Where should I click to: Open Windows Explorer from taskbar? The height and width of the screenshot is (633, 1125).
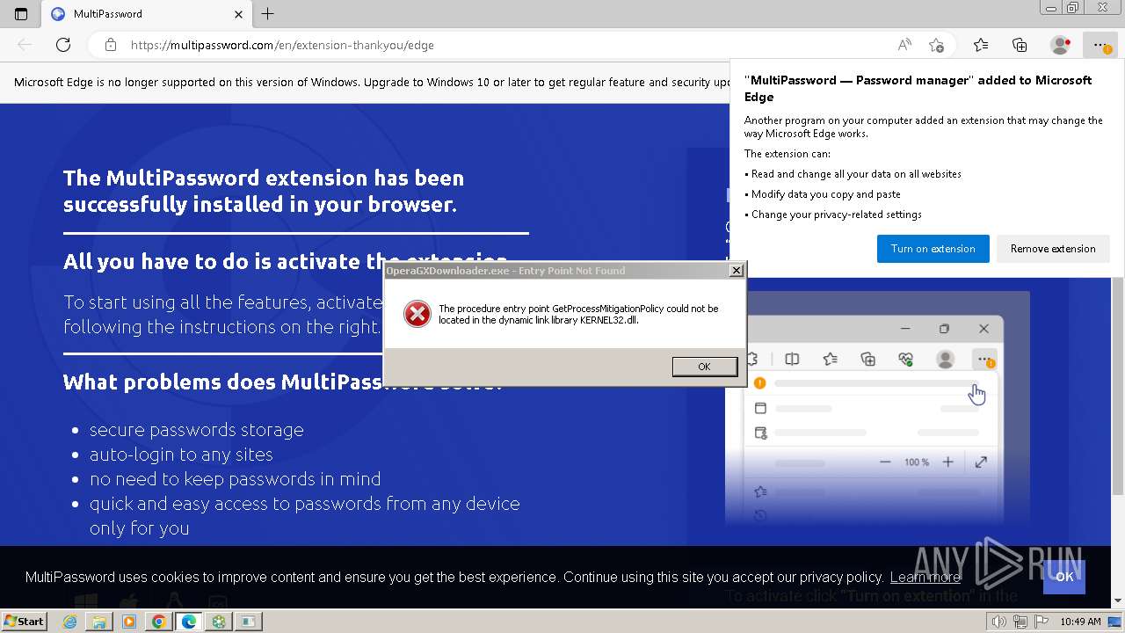(x=99, y=622)
